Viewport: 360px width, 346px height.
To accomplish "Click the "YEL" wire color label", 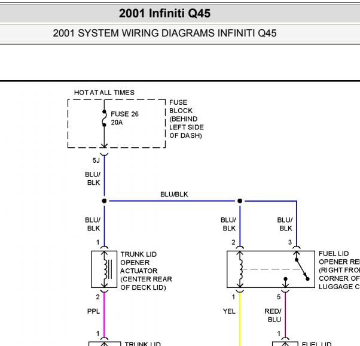I will 229,311.
